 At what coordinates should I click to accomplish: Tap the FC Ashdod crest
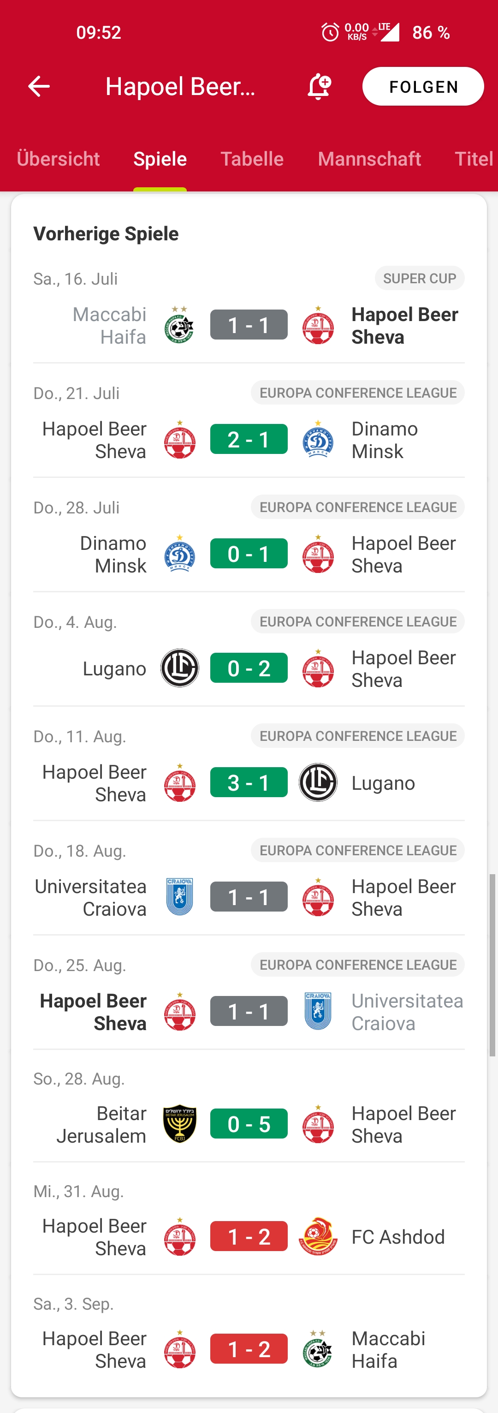coord(318,1236)
